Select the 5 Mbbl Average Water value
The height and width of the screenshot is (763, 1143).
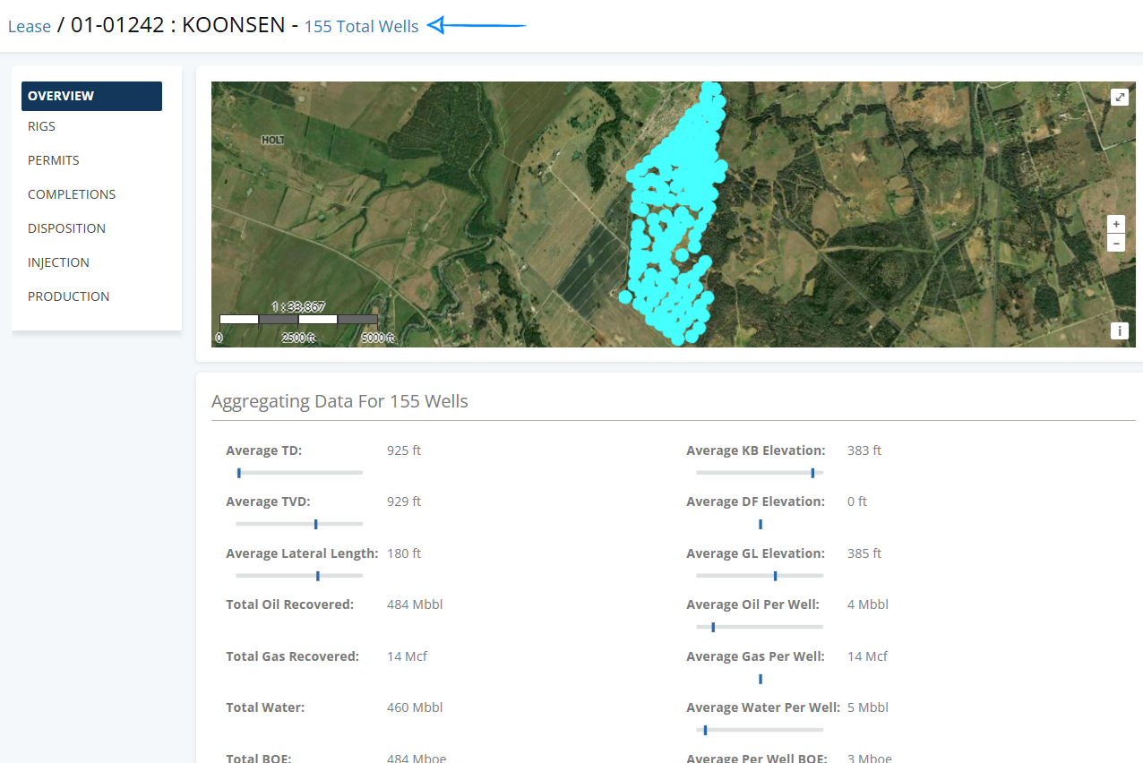point(868,707)
